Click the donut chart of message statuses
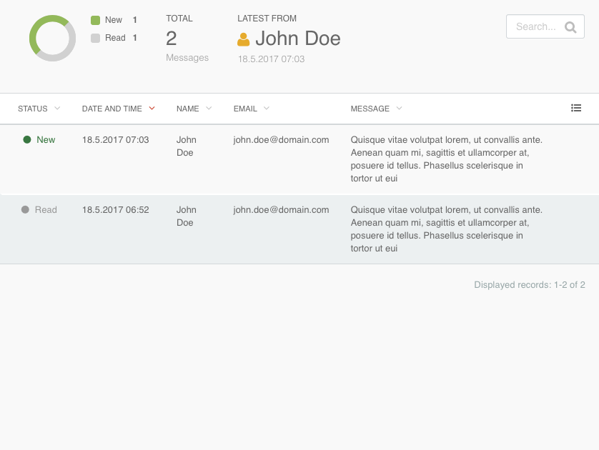Image resolution: width=599 pixels, height=450 pixels. point(52,38)
